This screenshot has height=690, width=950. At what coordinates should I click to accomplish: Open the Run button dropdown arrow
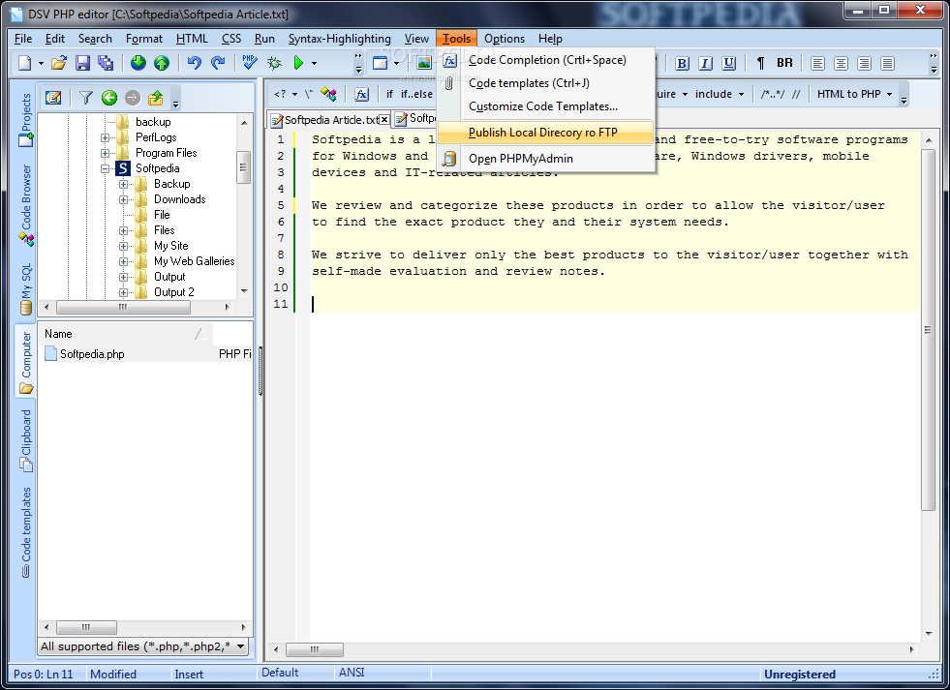pyautogui.click(x=314, y=63)
